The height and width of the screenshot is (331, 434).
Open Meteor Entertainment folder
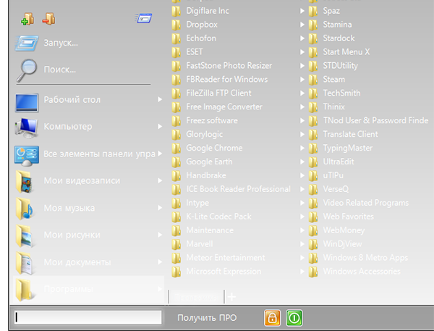238,258
